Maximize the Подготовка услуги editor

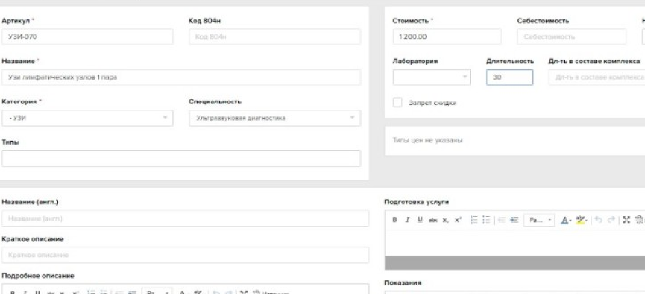(x=626, y=220)
